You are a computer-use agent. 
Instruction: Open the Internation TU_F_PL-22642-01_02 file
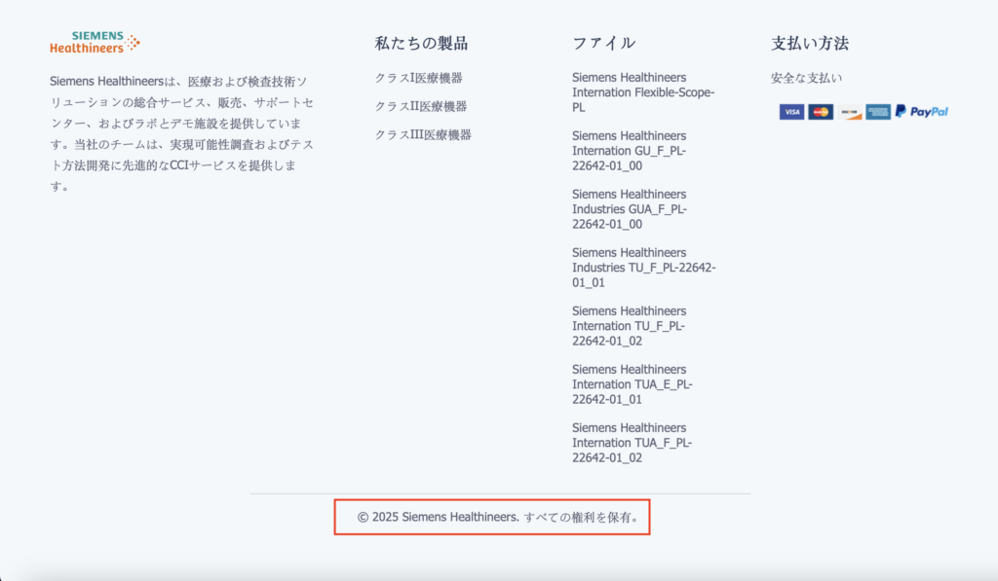[630, 326]
